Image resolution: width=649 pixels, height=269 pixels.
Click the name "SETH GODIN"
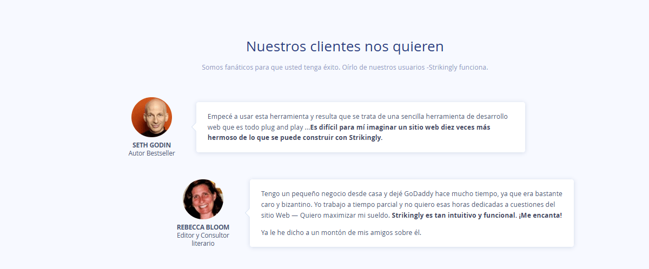coord(151,145)
